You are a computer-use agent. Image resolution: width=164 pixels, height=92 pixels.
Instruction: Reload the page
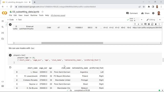pyautogui.click(x=11, y=7)
